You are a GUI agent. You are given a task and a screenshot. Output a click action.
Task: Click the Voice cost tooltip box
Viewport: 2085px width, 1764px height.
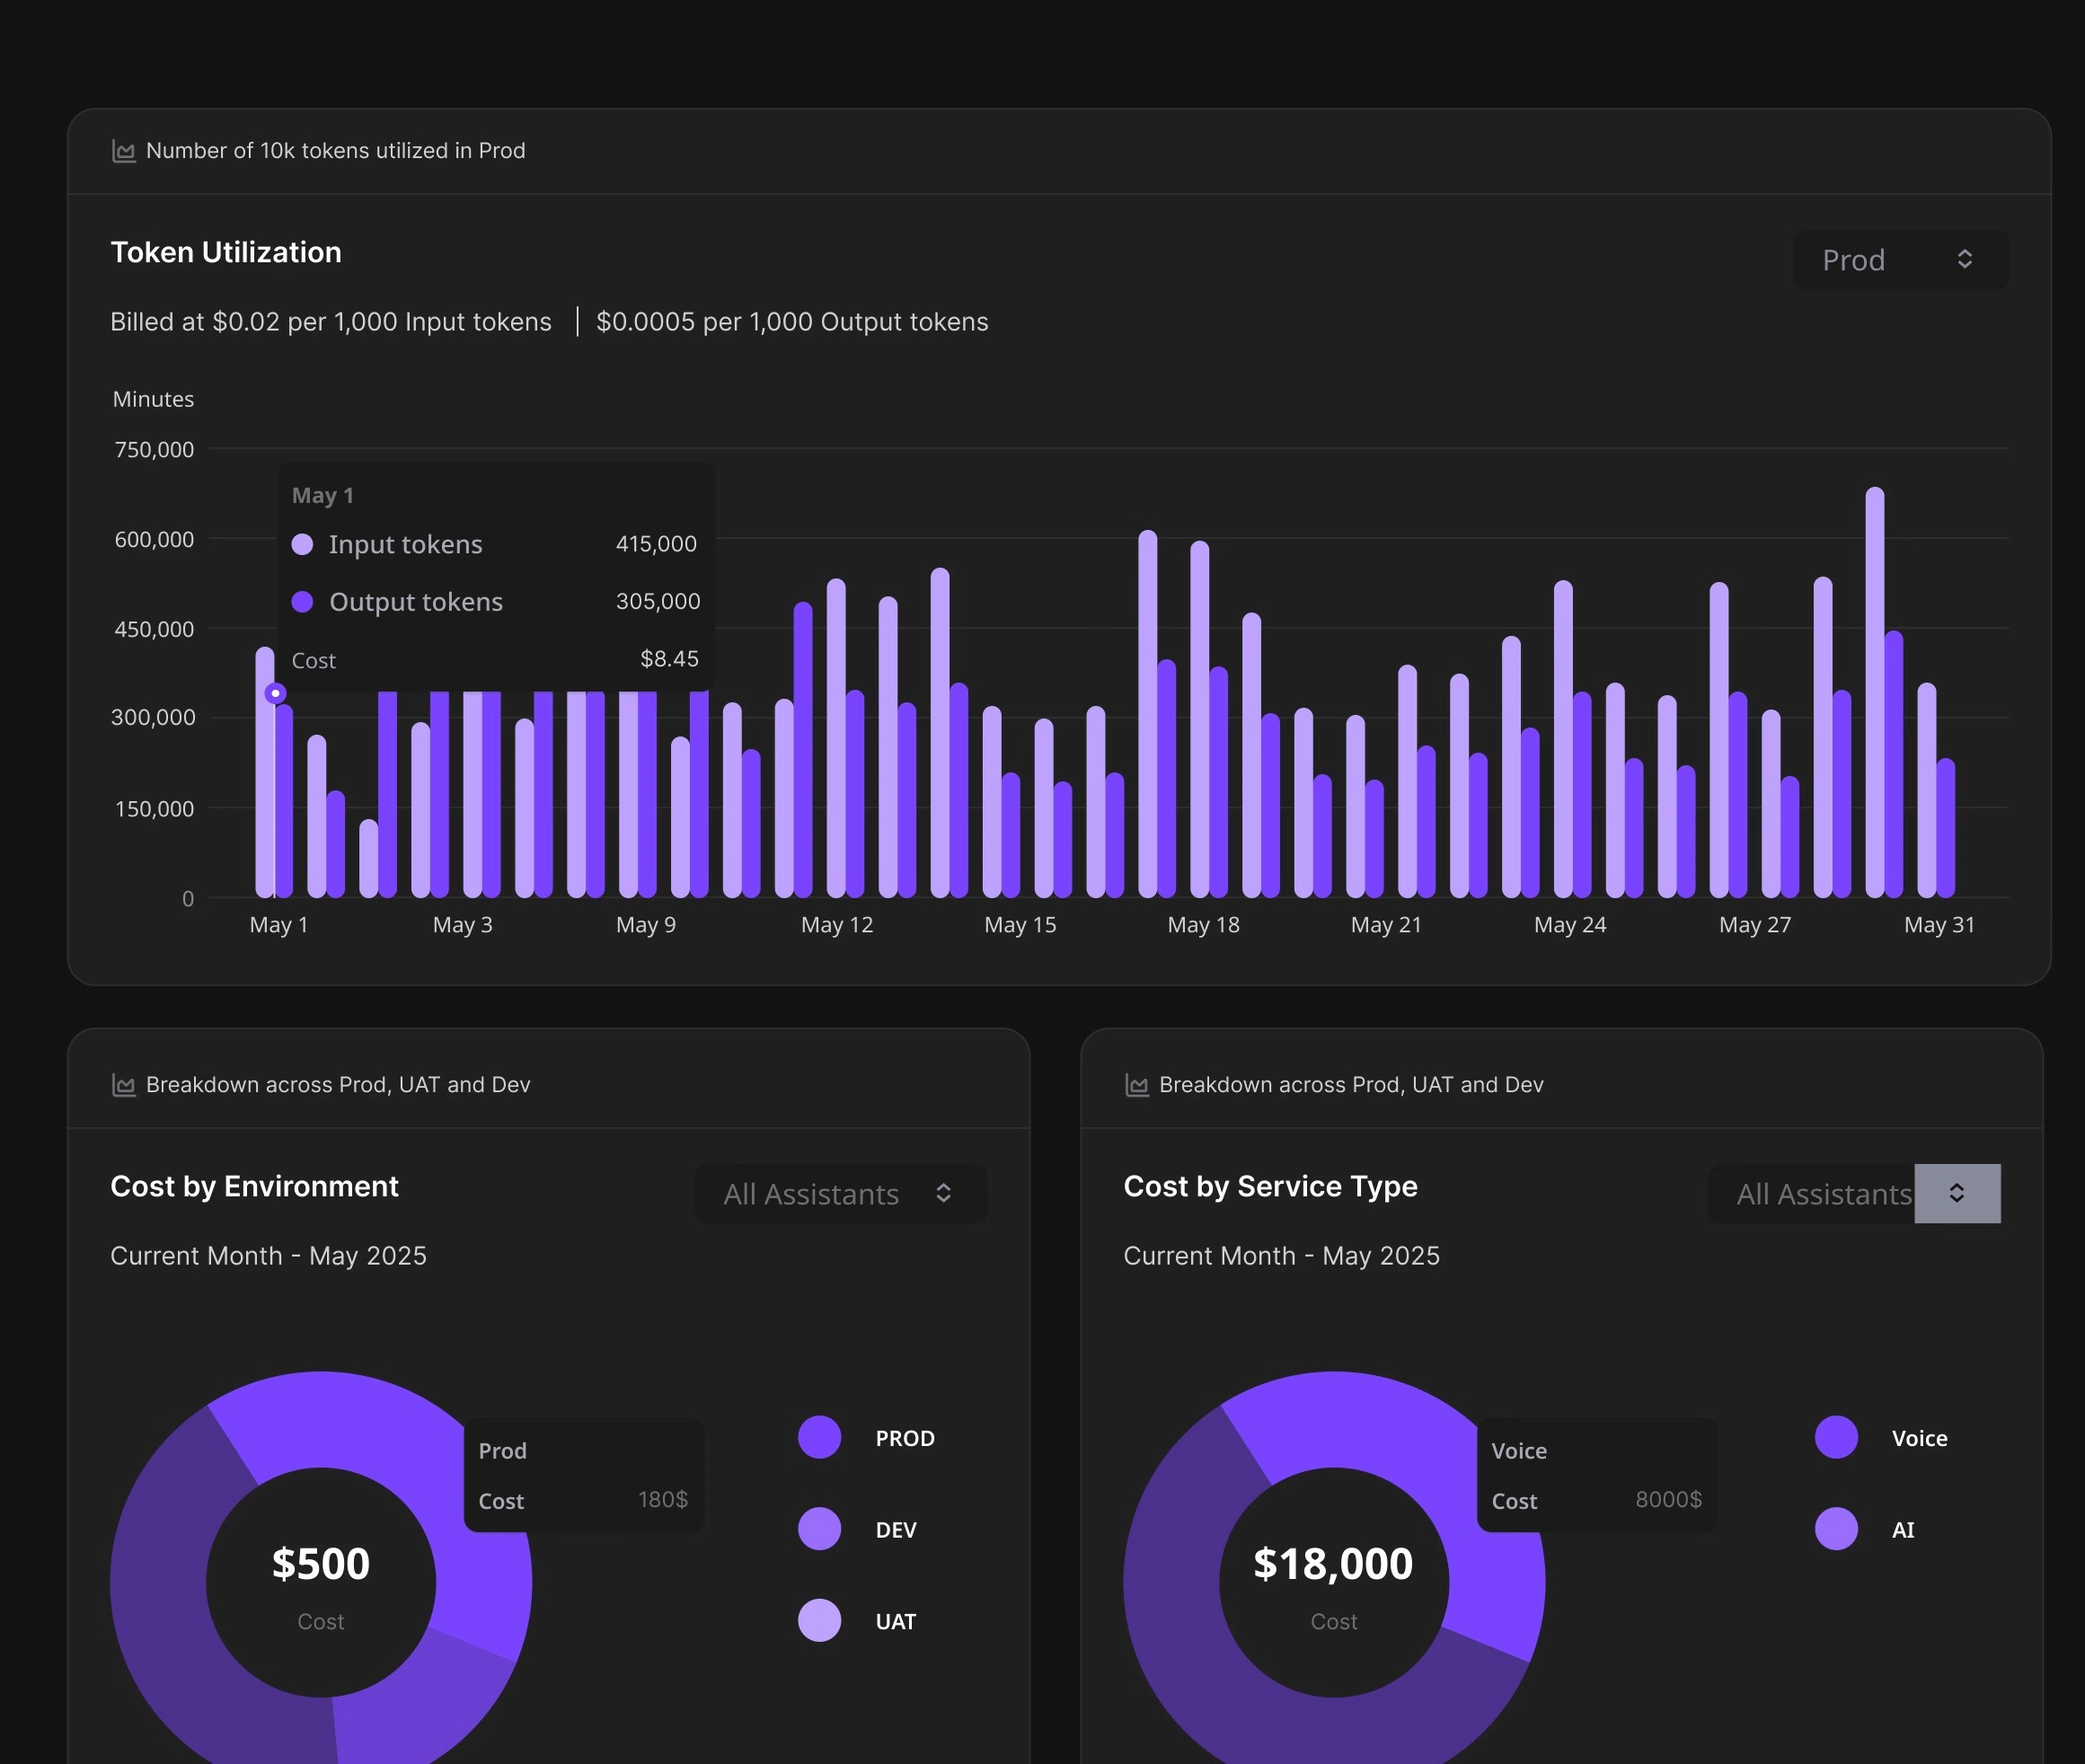1596,1474
